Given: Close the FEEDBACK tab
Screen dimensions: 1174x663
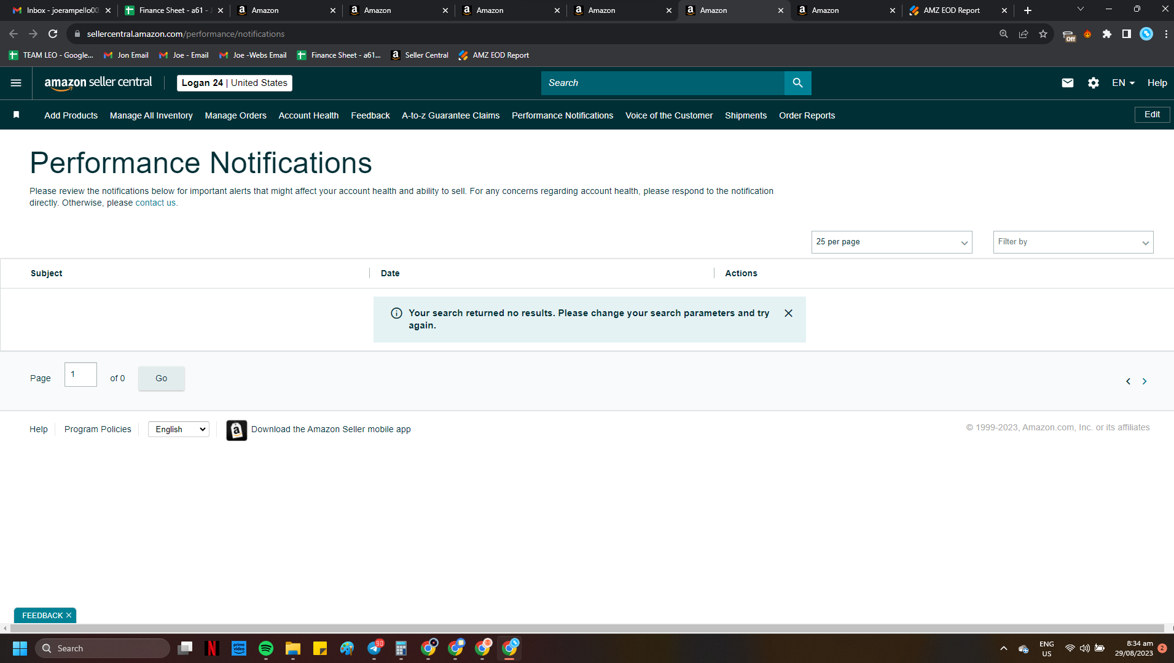Looking at the screenshot, I should pos(69,615).
